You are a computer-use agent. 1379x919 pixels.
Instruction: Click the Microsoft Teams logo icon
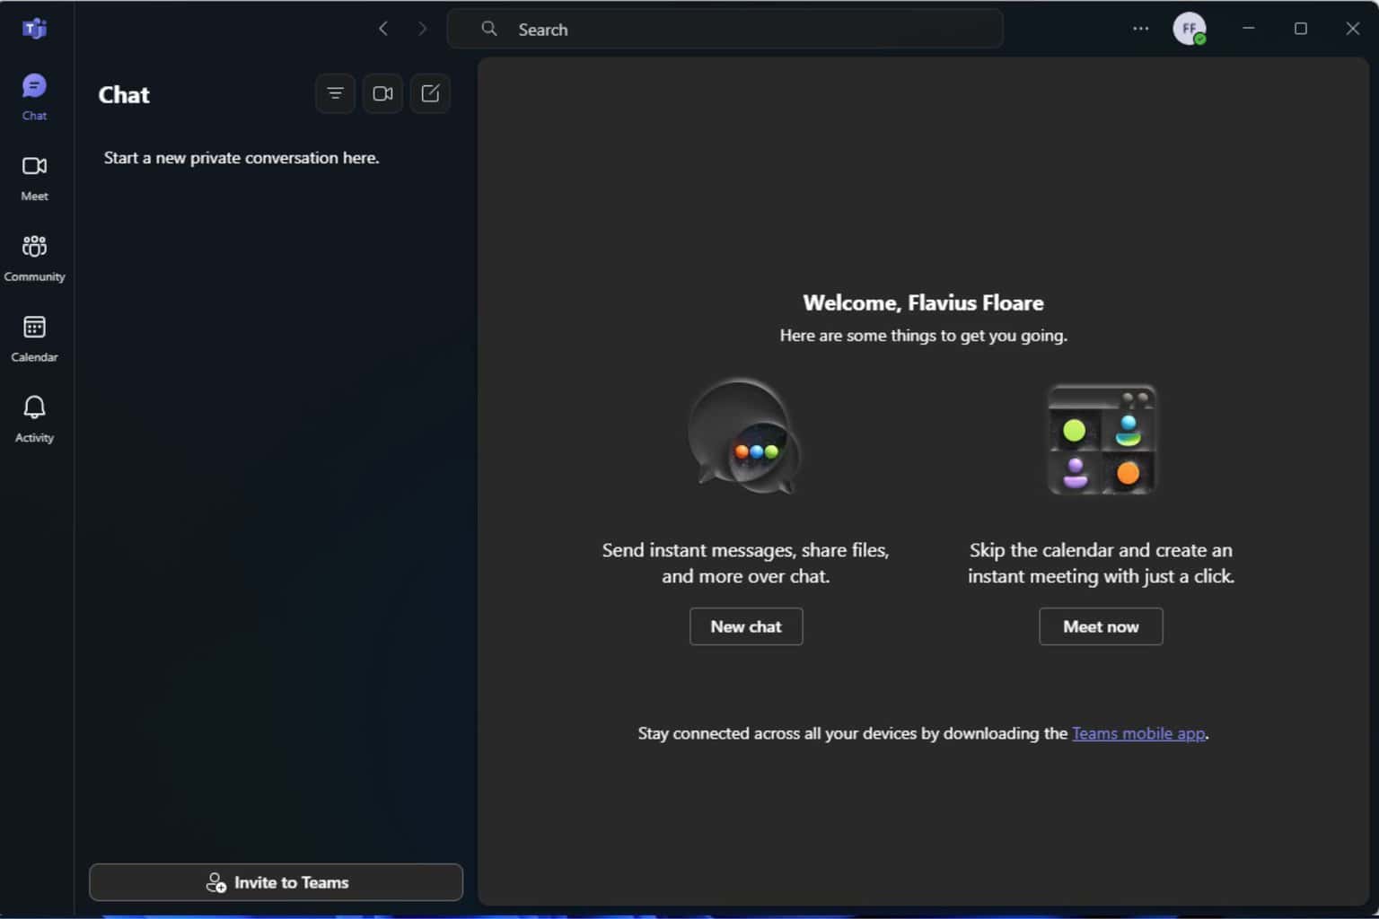pos(34,29)
